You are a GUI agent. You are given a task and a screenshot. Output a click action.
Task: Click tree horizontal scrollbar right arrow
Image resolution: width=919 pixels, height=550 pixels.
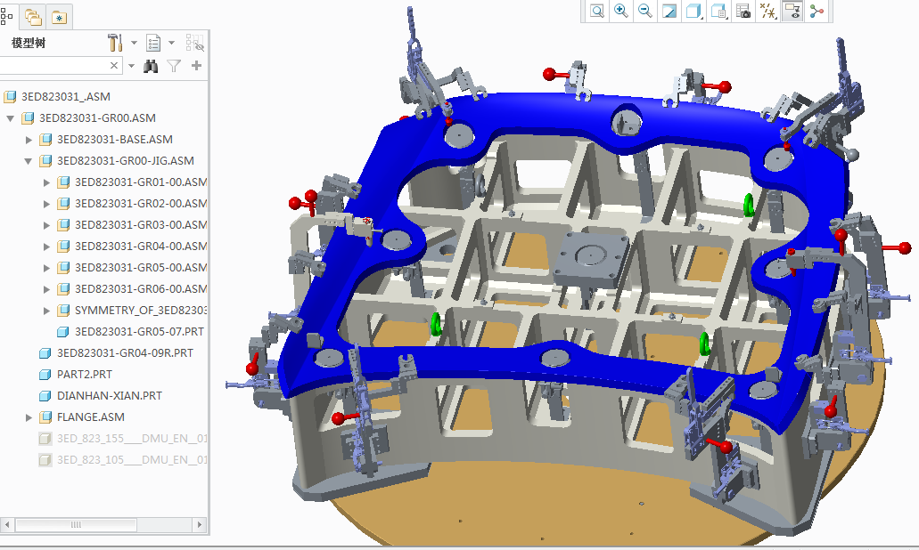[x=200, y=525]
